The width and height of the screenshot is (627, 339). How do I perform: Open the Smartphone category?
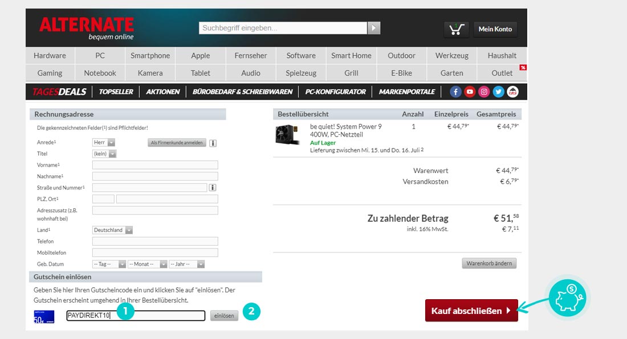(150, 55)
